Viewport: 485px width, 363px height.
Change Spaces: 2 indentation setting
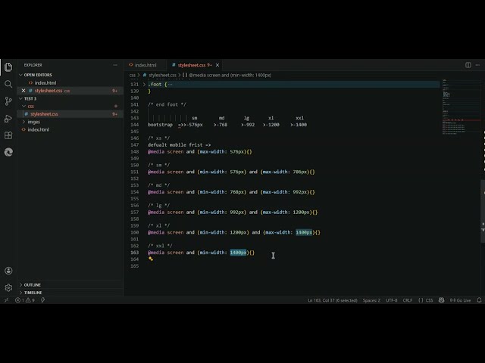371,300
